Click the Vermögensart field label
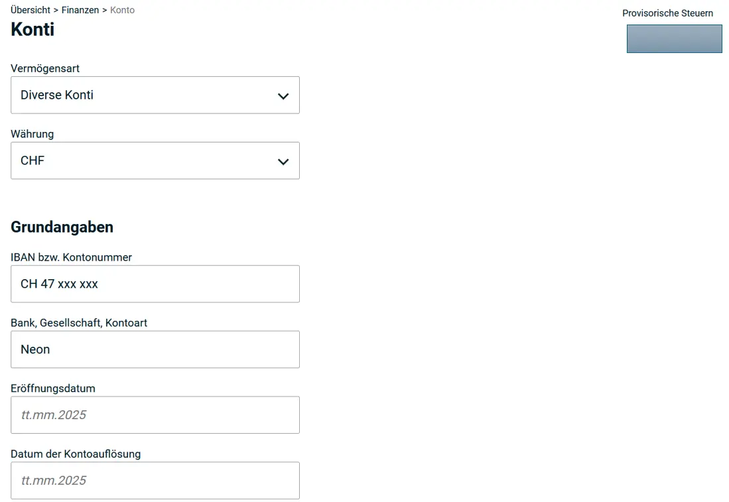The height and width of the screenshot is (502, 729). [44, 68]
